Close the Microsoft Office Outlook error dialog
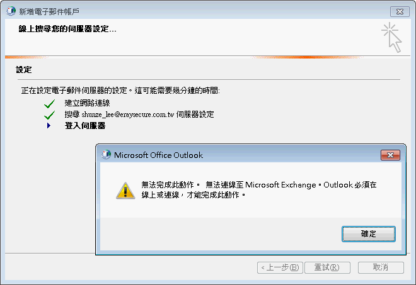Image resolution: width=416 pixels, height=285 pixels. coord(390,155)
